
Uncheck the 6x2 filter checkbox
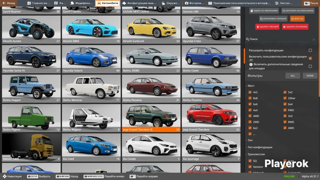point(250,128)
